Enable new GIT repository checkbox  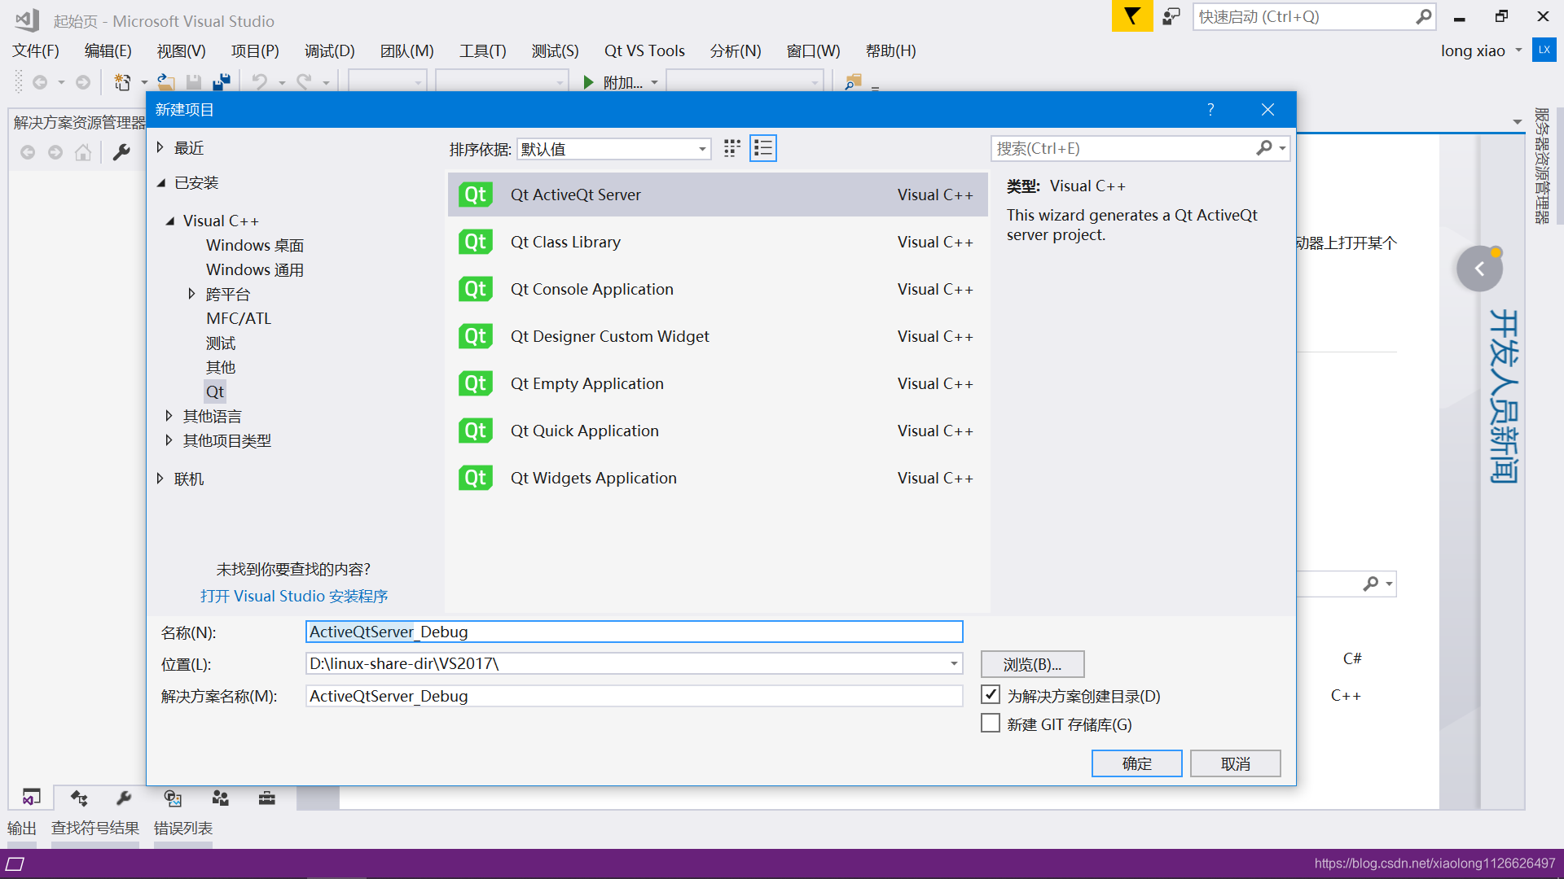pyautogui.click(x=991, y=724)
